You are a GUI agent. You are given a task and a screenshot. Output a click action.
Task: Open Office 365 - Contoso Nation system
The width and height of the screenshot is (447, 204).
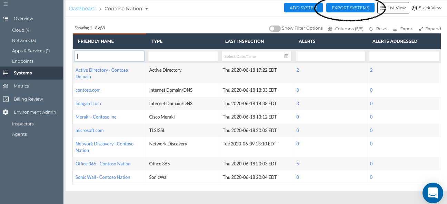(103, 164)
